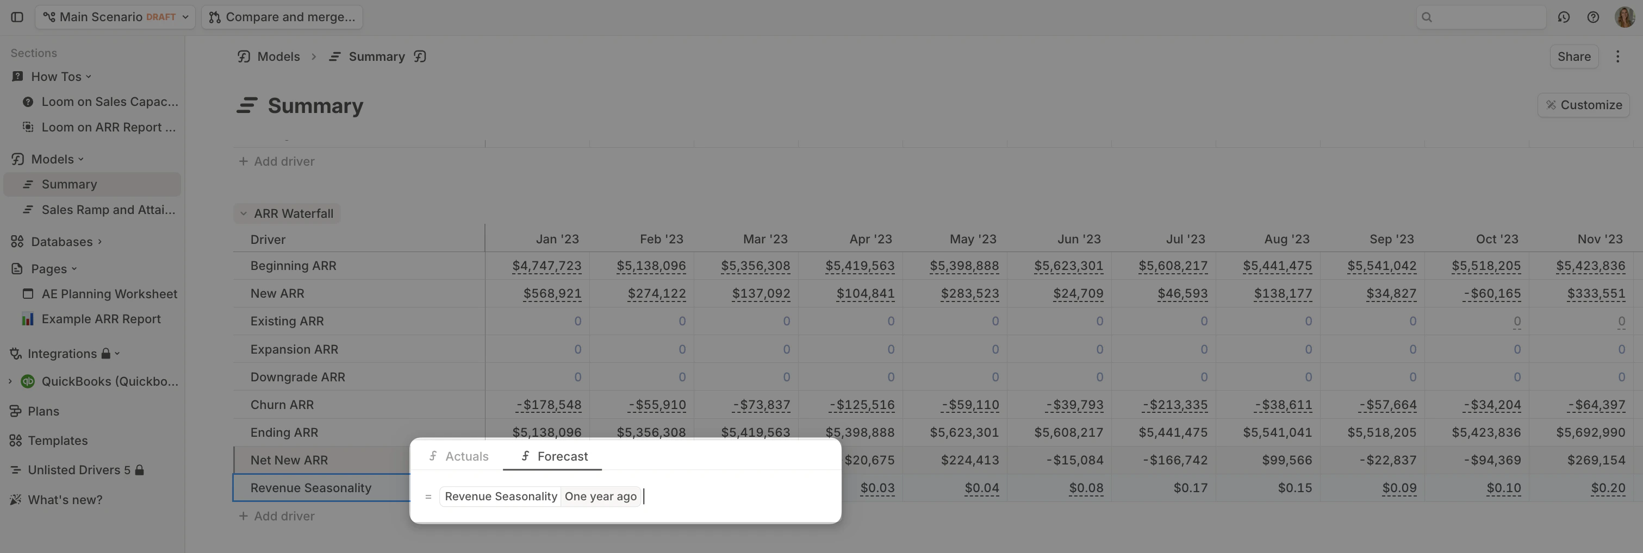Image resolution: width=1643 pixels, height=553 pixels.
Task: Click the Customize button
Action: (x=1583, y=105)
